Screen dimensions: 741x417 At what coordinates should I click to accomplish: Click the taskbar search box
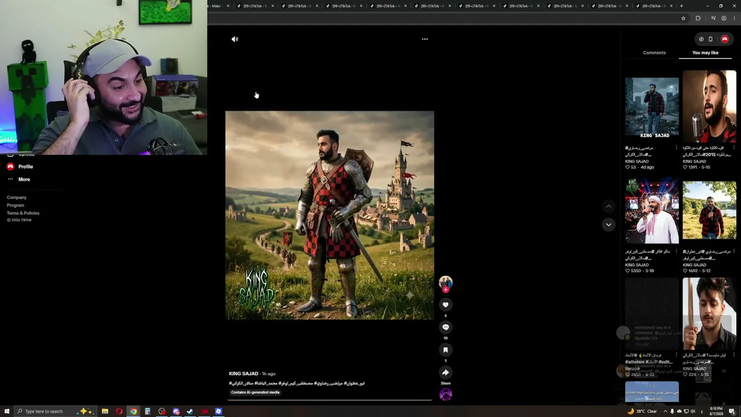(x=55, y=411)
